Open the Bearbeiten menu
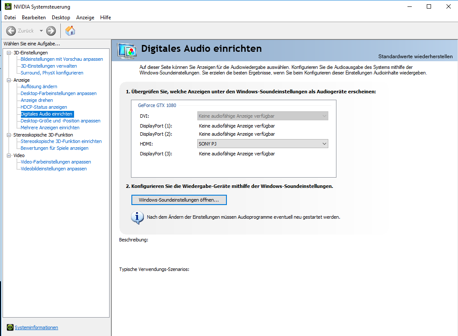458x336 pixels. [33, 18]
